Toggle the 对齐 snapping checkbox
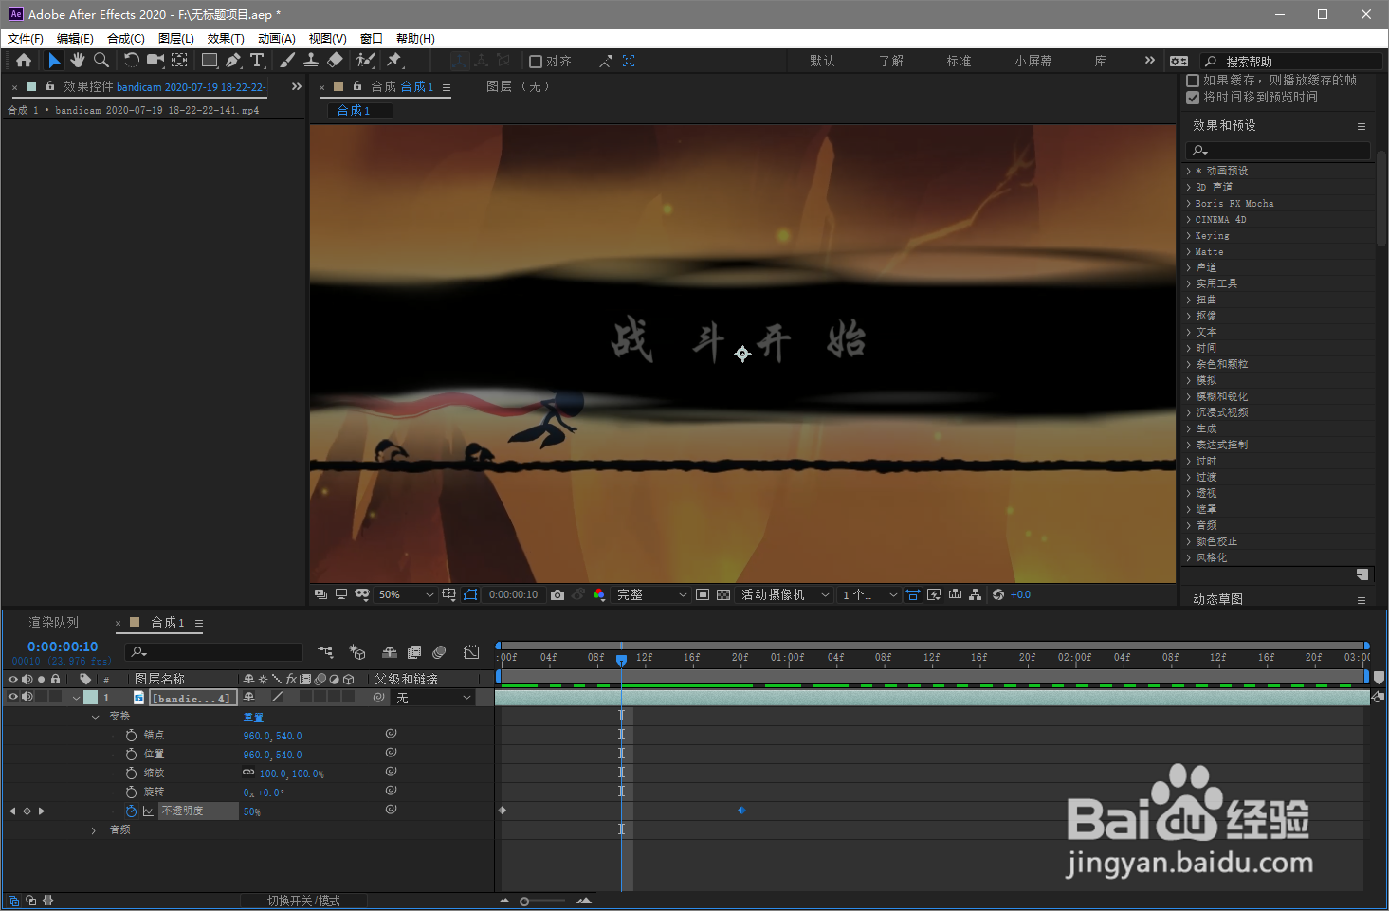Viewport: 1389px width, 911px height. 536,62
